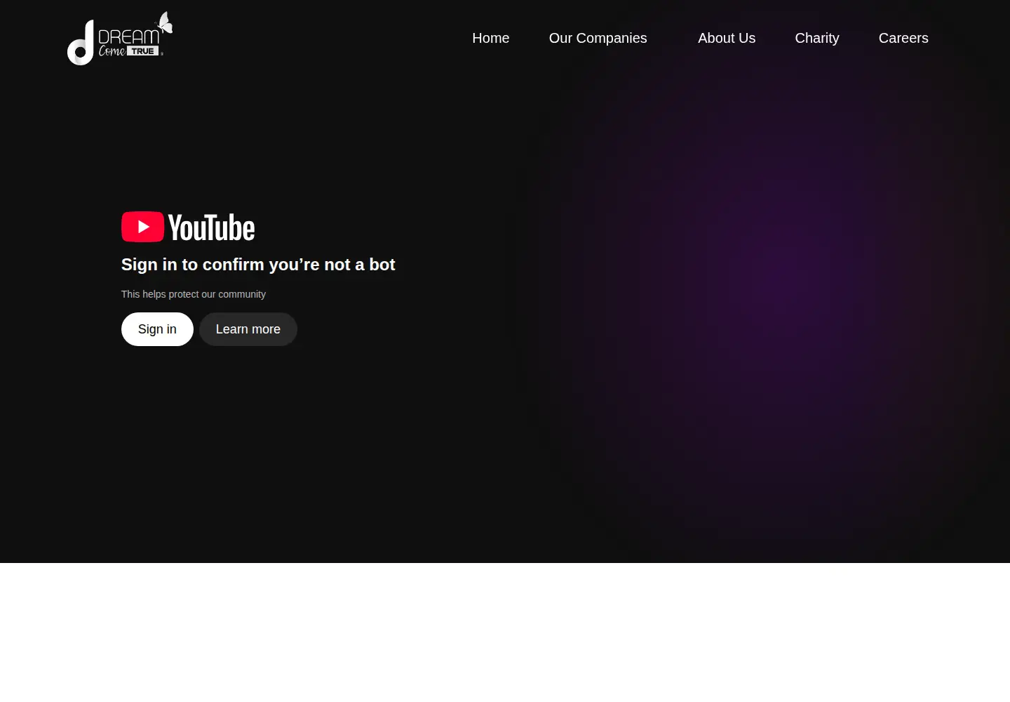Click the Dream Come True logo
The width and height of the screenshot is (1010, 702).
click(120, 39)
